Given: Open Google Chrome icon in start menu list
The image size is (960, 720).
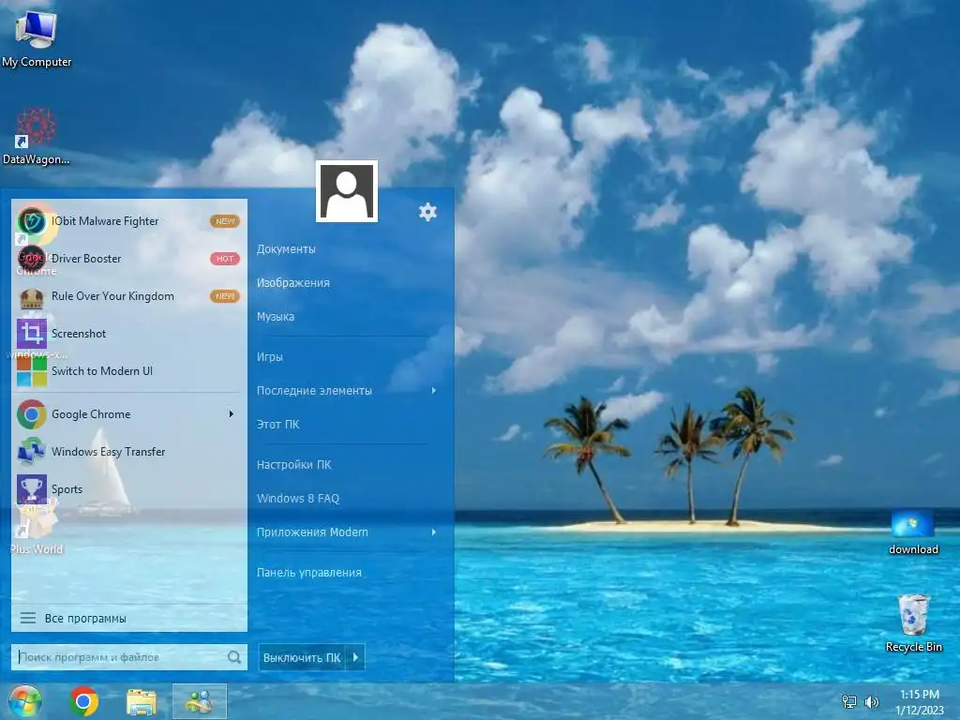Looking at the screenshot, I should [31, 414].
